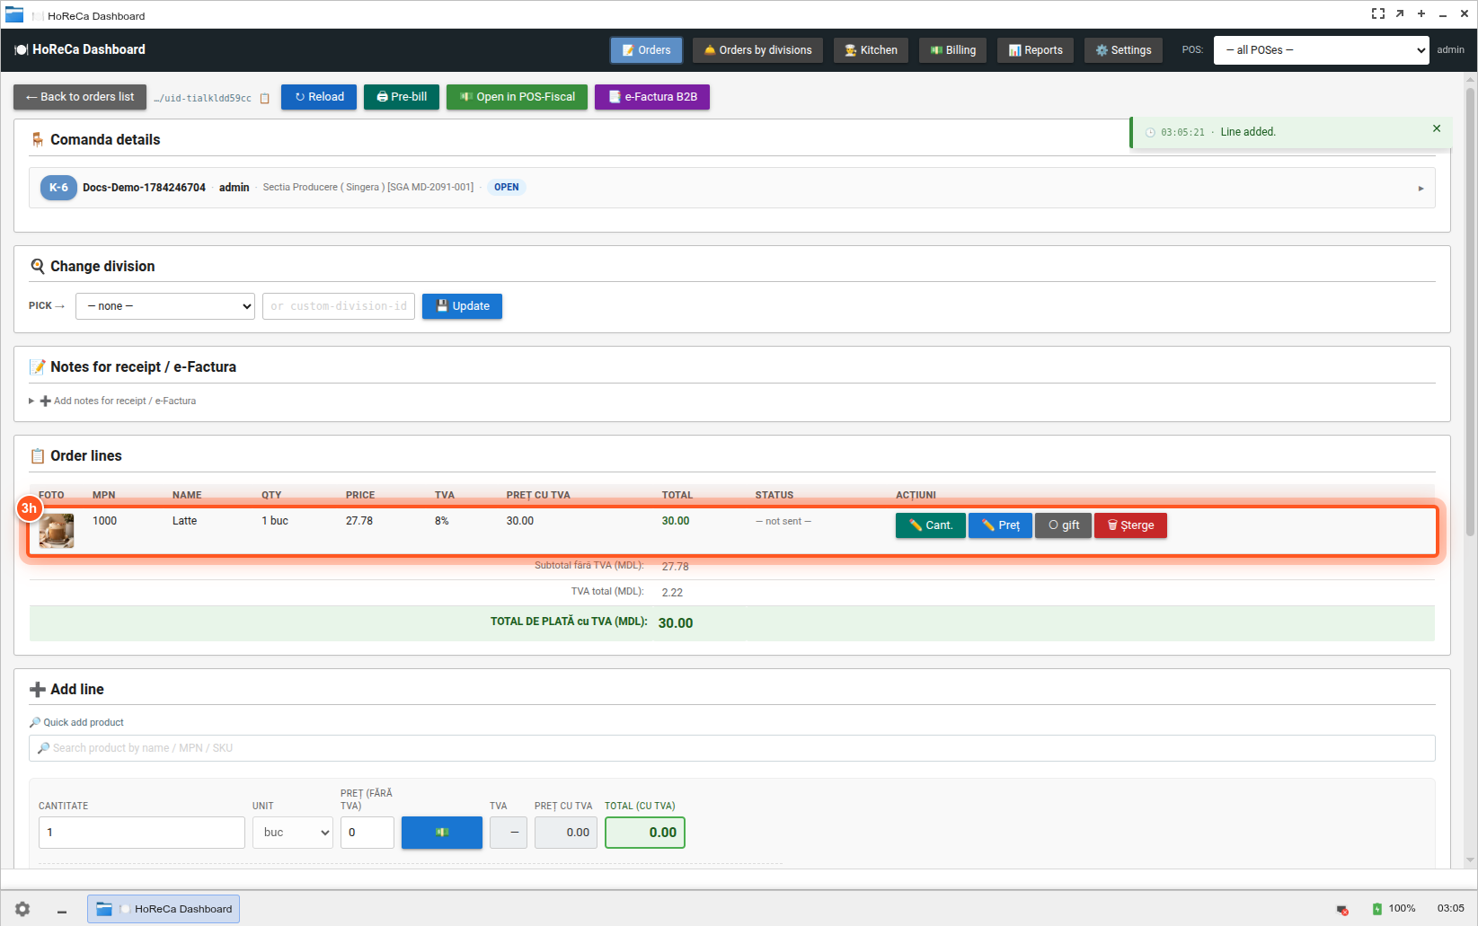1478x926 pixels.
Task: Print the Pre-bill
Action: tap(402, 97)
